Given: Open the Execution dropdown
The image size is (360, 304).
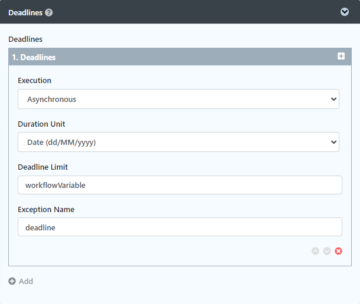Looking at the screenshot, I should point(177,99).
